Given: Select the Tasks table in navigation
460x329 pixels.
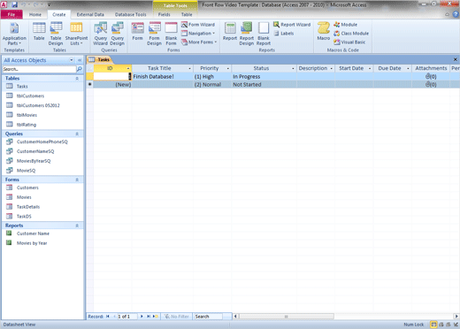Looking at the screenshot, I should pos(42,87).
